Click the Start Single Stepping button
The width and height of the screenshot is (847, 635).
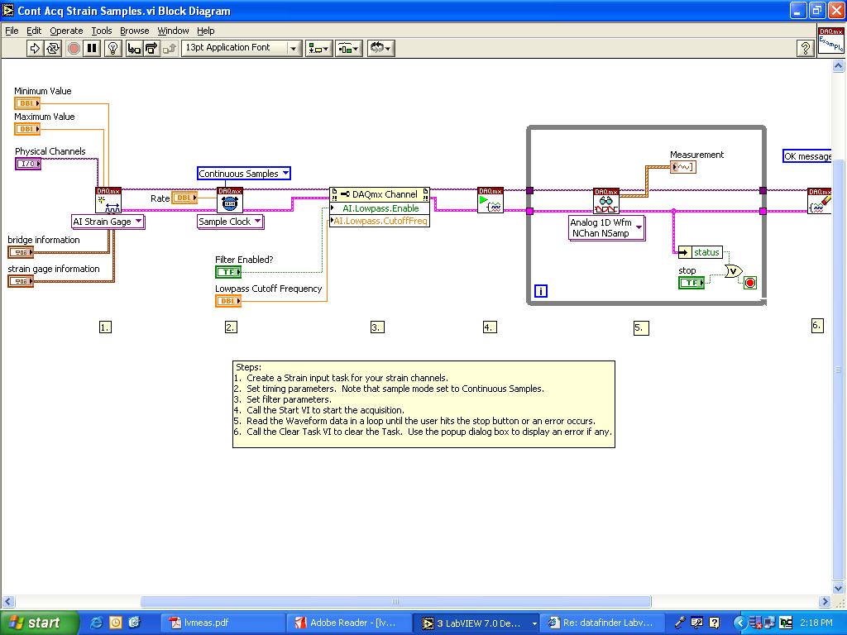coord(133,48)
